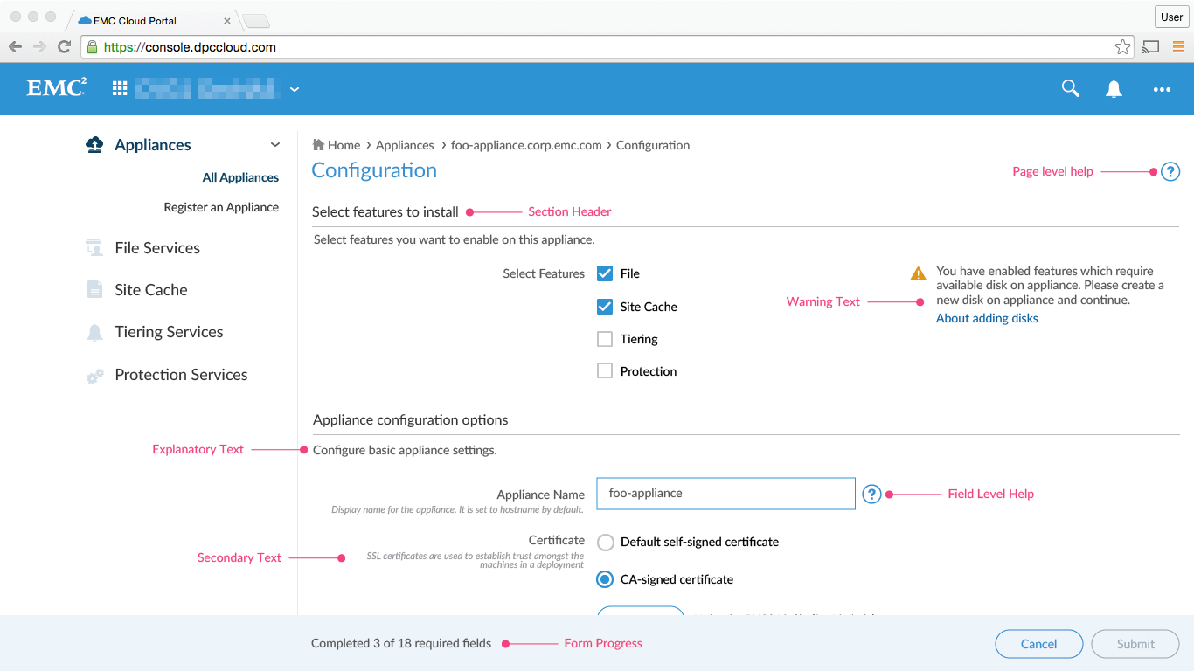Screen dimensions: 1194x671
Task: Open the page level help question mark
Action: click(x=1170, y=171)
